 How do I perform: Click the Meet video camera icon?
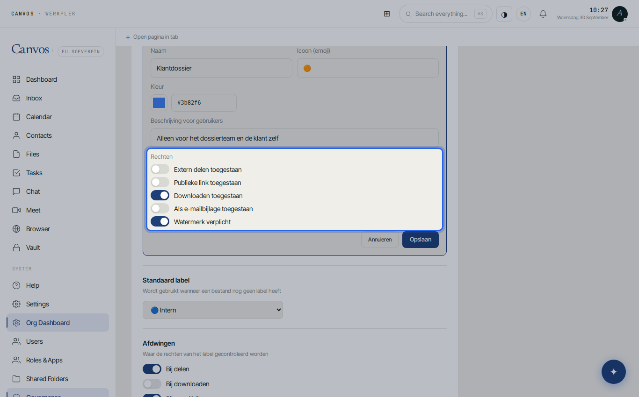coord(16,210)
